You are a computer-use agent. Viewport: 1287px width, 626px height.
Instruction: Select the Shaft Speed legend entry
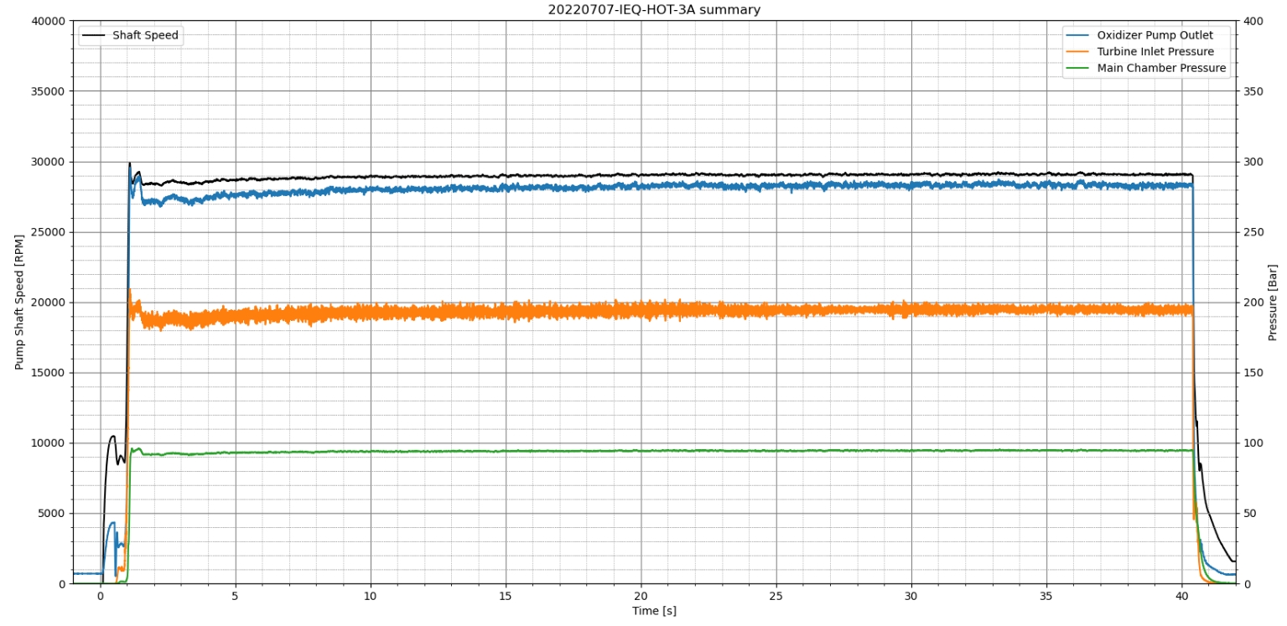[130, 35]
